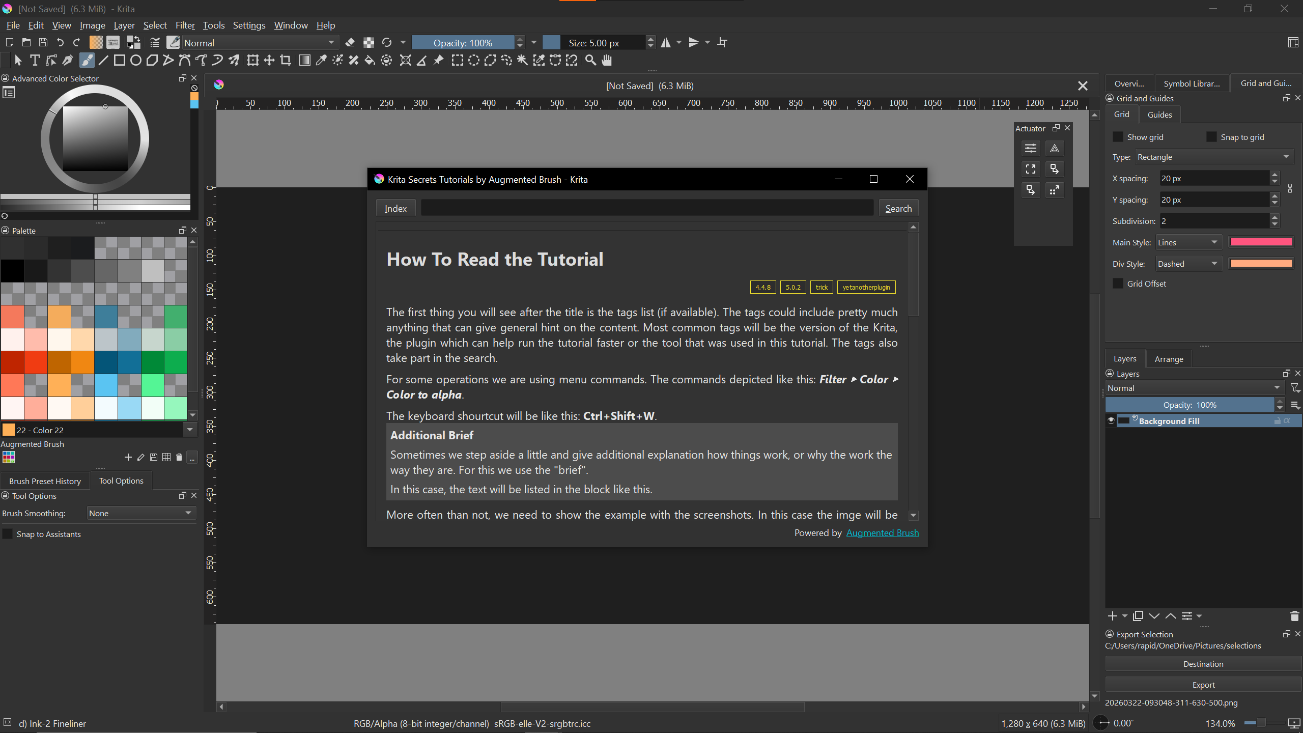Switch to the Guides tab
The width and height of the screenshot is (1303, 733).
(x=1159, y=115)
